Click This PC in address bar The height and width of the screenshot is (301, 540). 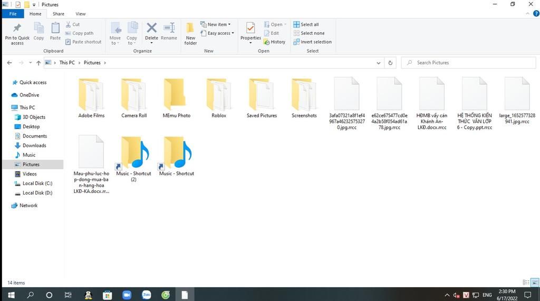(67, 63)
